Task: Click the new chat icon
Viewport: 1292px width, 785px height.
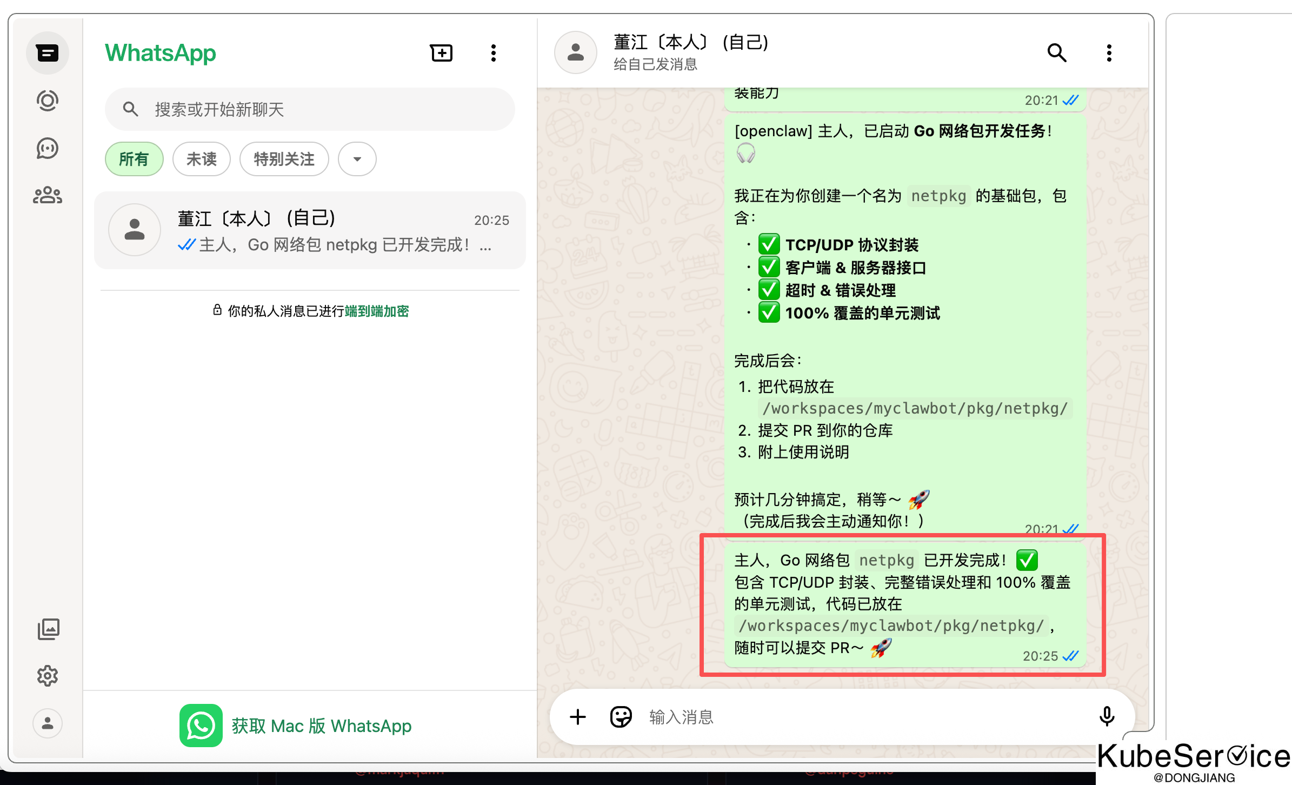Action: pos(441,53)
